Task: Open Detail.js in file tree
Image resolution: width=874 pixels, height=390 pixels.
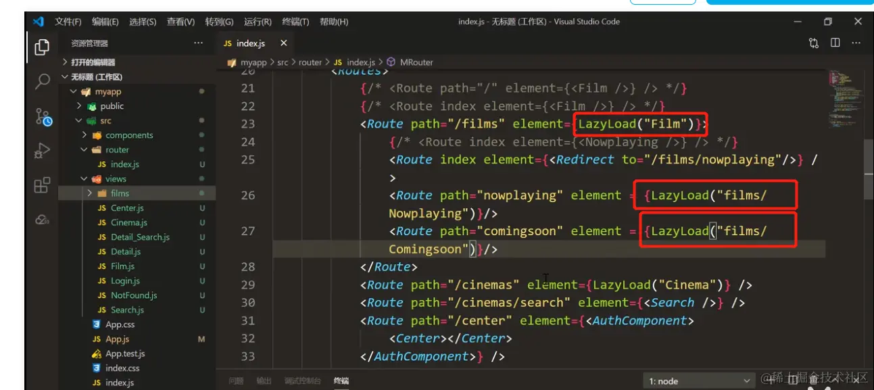Action: [126, 251]
